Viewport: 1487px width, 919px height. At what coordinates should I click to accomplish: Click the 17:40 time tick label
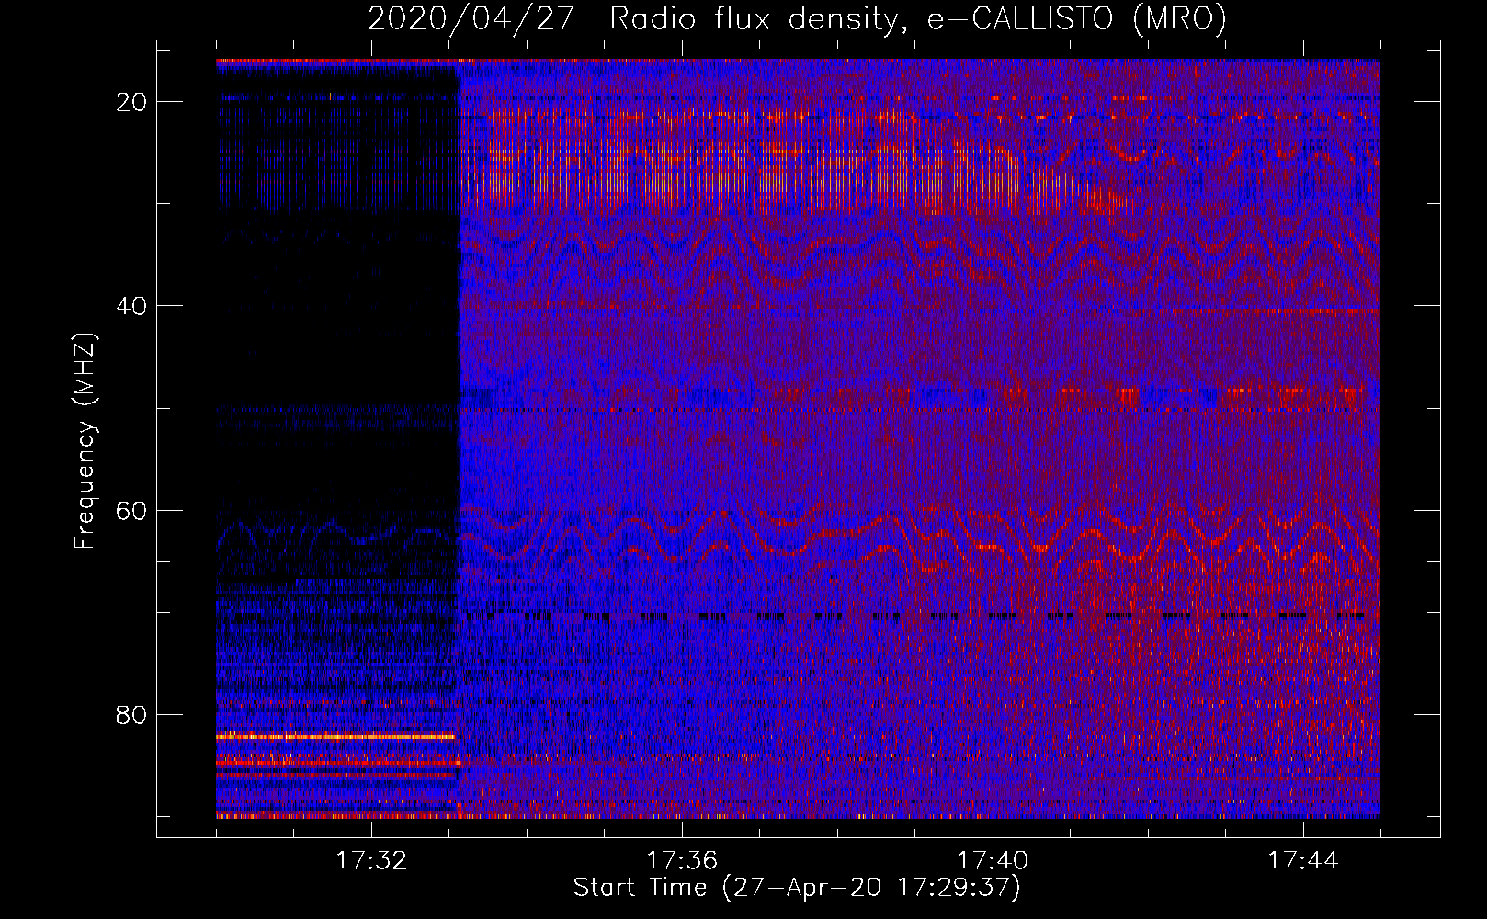993,861
